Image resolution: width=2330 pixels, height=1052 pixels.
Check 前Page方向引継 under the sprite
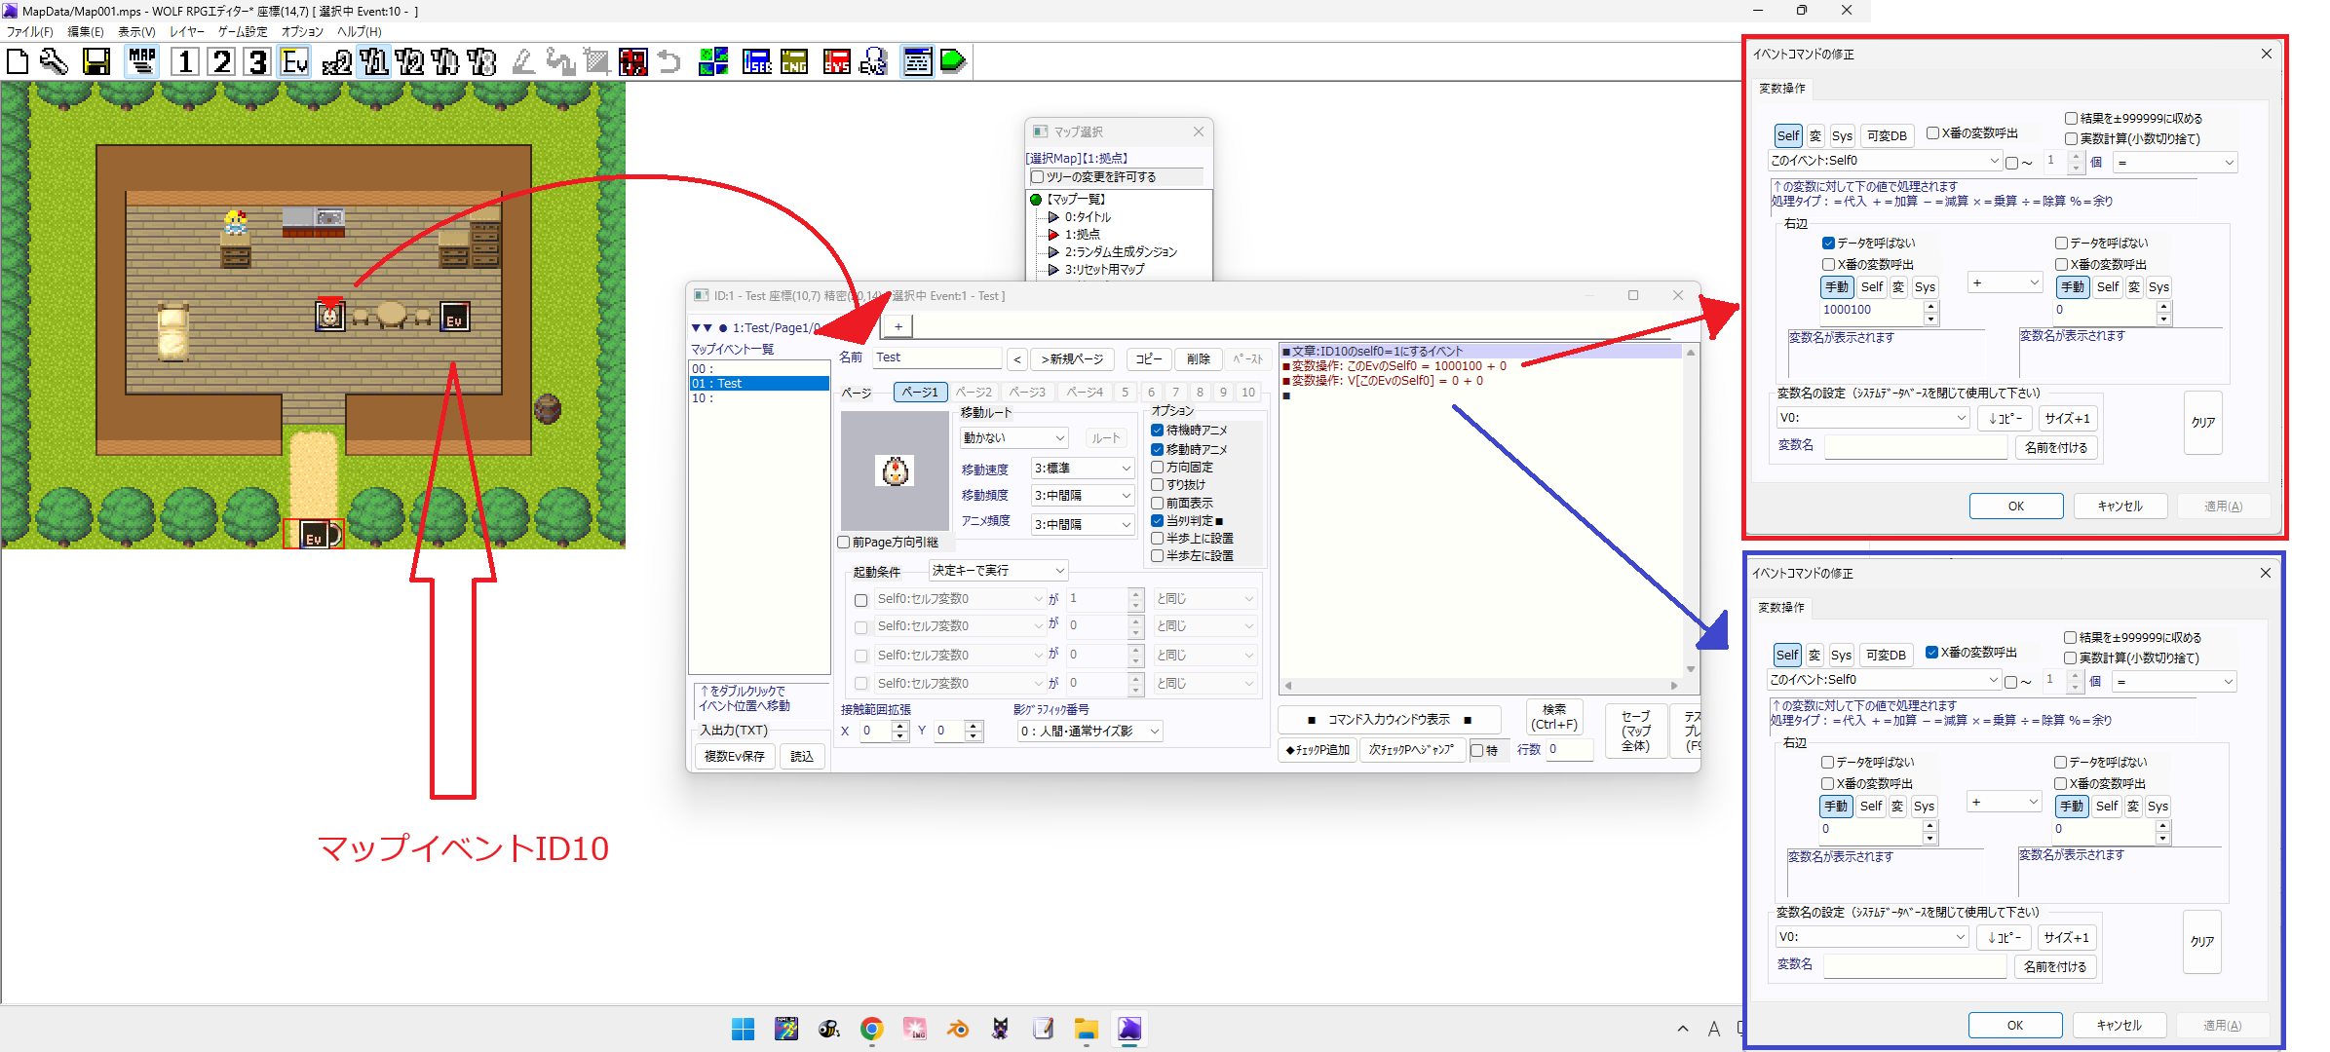pos(844,543)
